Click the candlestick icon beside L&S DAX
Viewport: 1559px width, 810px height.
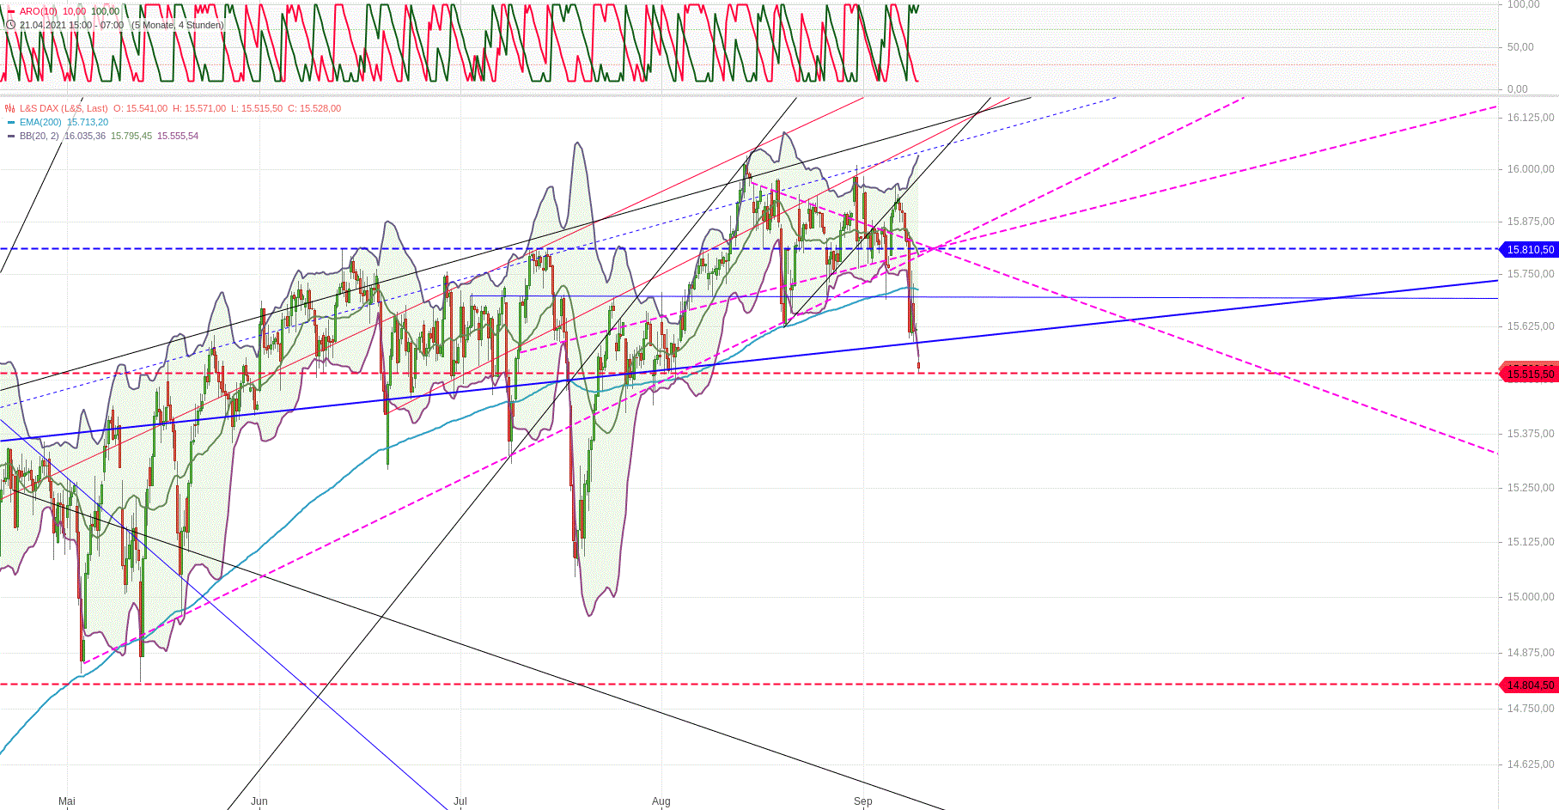(10, 108)
